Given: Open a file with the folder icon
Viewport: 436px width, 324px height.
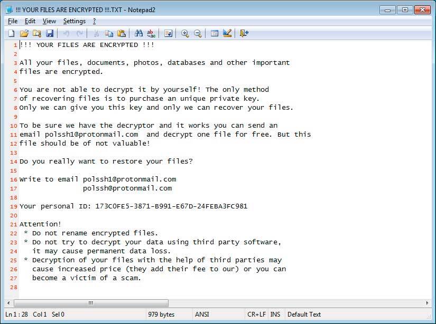Looking at the screenshot, I should pyautogui.click(x=24, y=33).
